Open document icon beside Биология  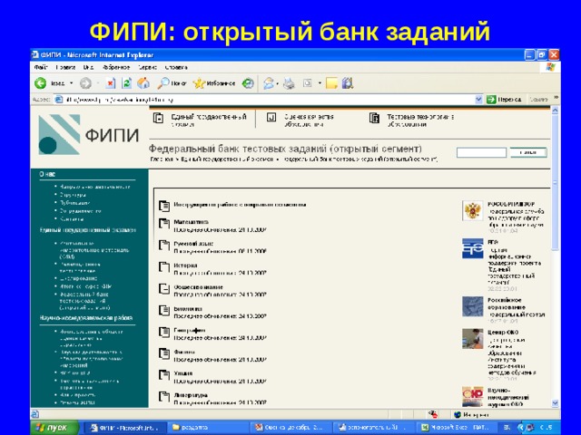pos(164,310)
